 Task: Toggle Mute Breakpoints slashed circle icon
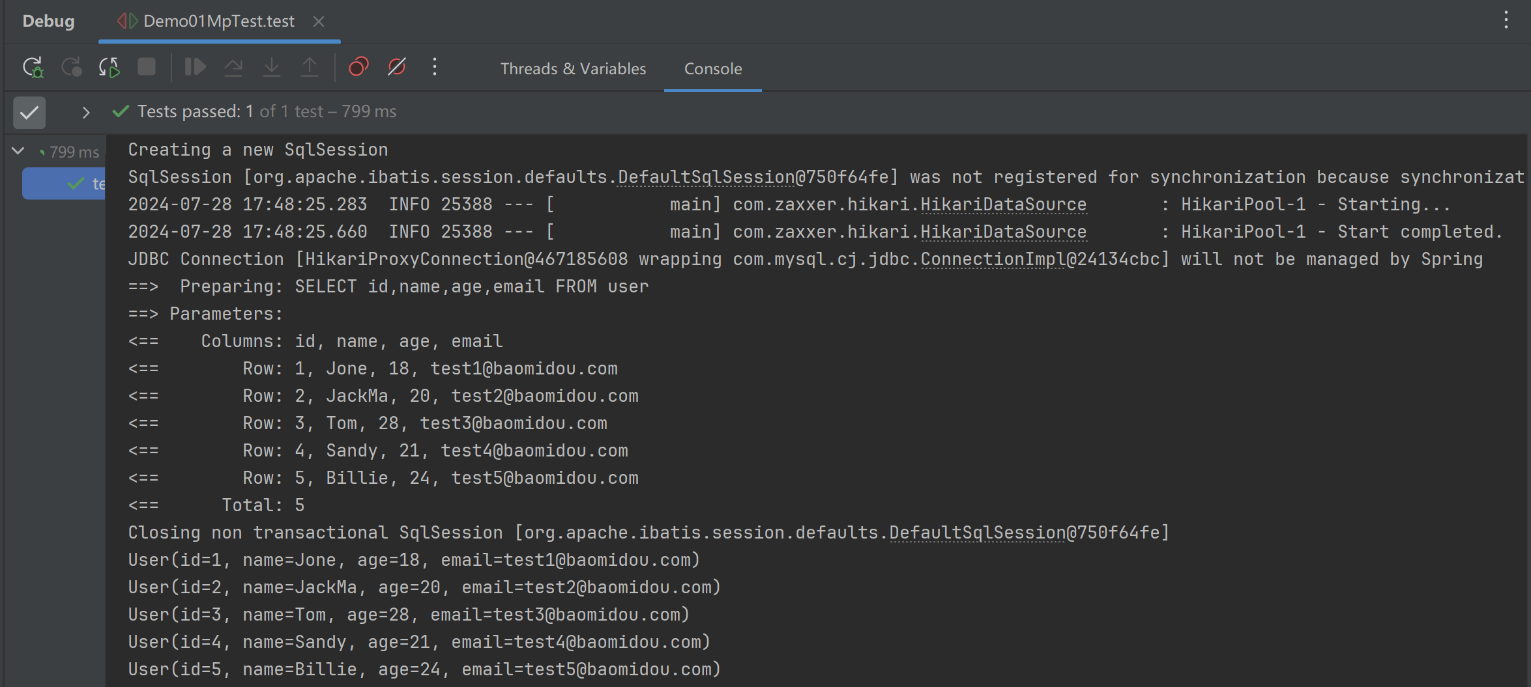pos(397,67)
